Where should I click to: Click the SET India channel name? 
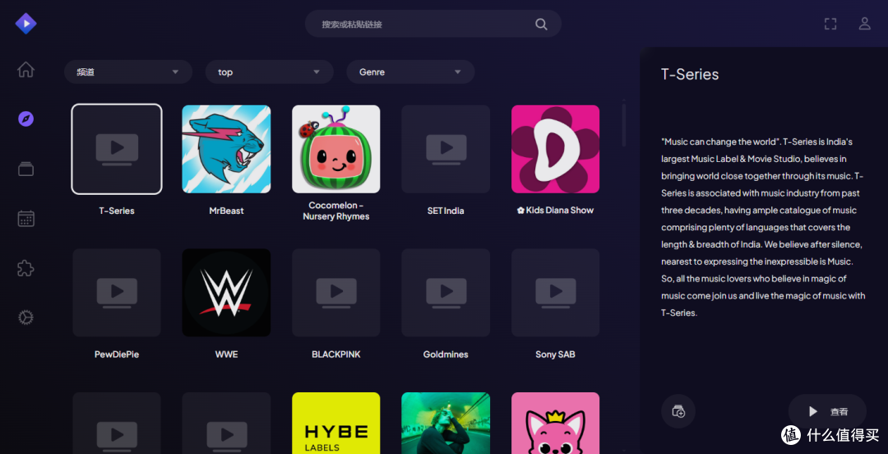click(446, 211)
